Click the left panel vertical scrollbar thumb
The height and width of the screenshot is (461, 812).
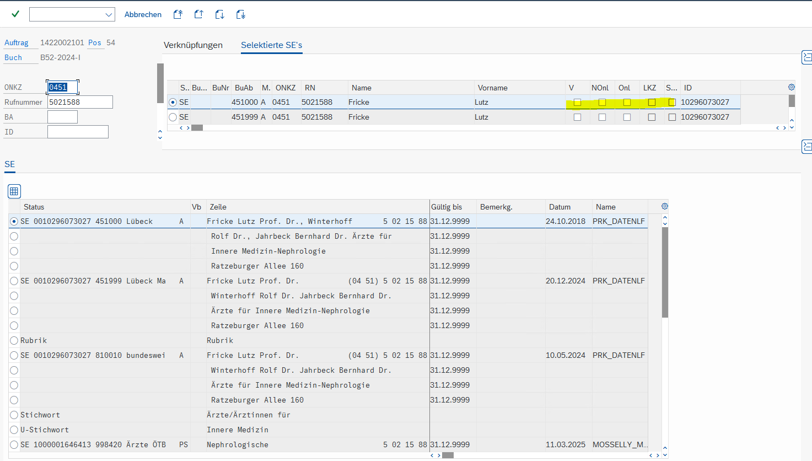coord(160,83)
